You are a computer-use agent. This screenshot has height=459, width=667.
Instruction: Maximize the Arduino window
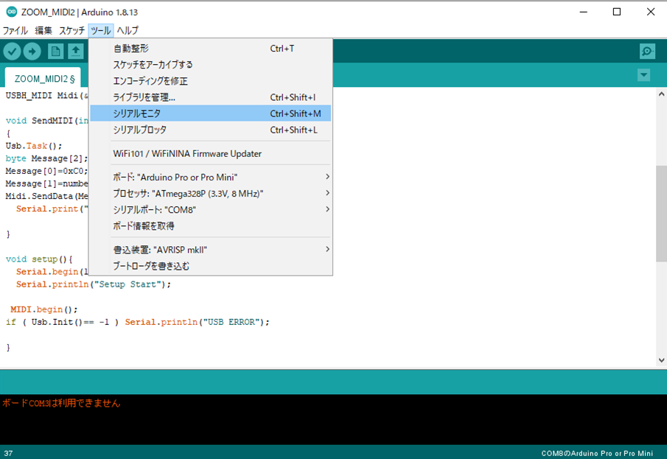(x=617, y=12)
